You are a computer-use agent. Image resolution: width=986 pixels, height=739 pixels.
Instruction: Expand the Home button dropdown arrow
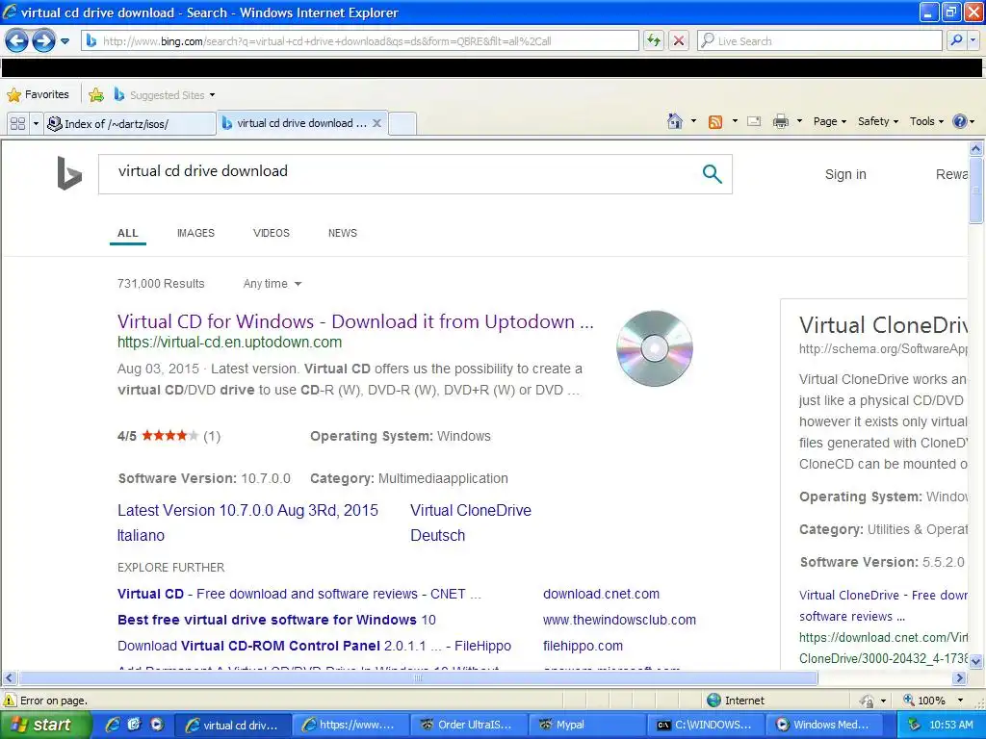[x=693, y=121]
